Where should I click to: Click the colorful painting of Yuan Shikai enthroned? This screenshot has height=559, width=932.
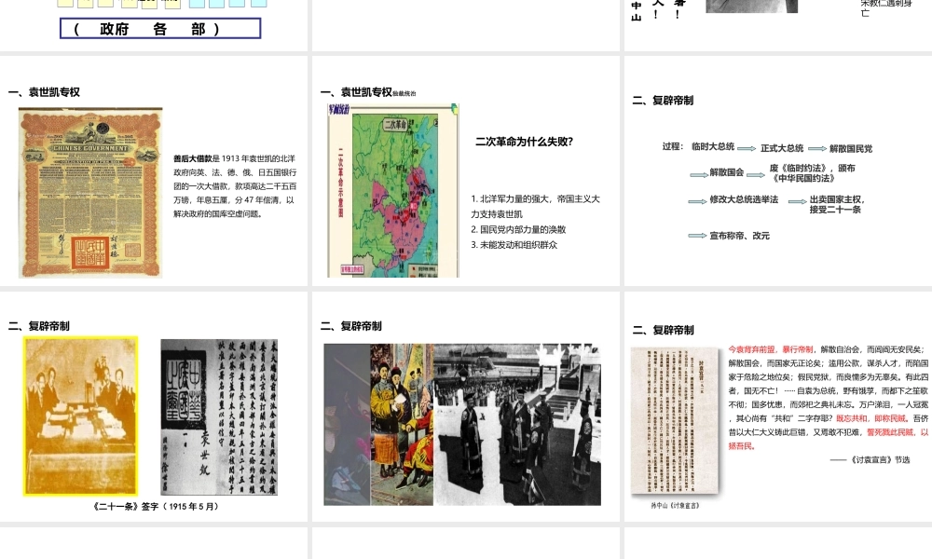pos(401,424)
